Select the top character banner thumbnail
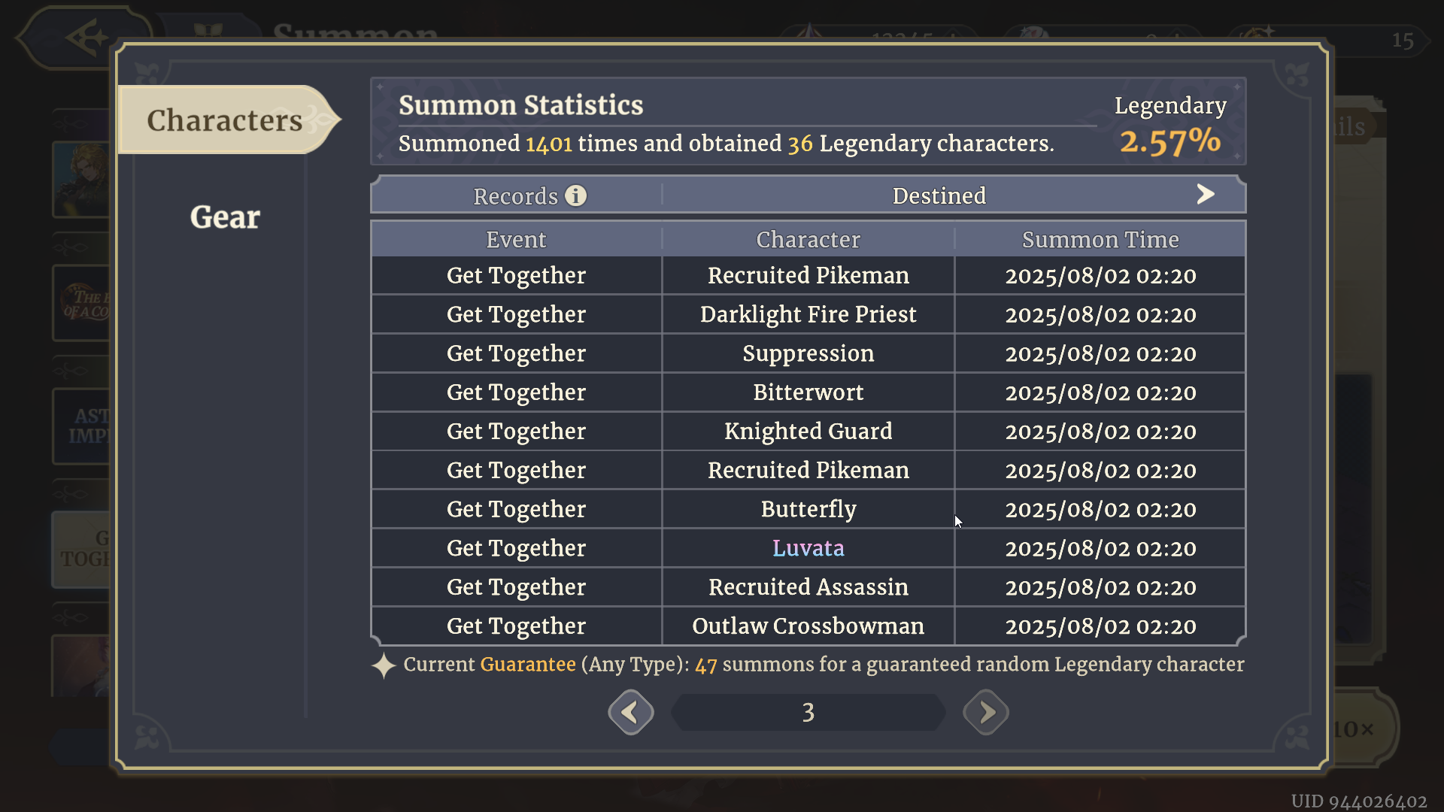The image size is (1444, 812). [x=81, y=180]
